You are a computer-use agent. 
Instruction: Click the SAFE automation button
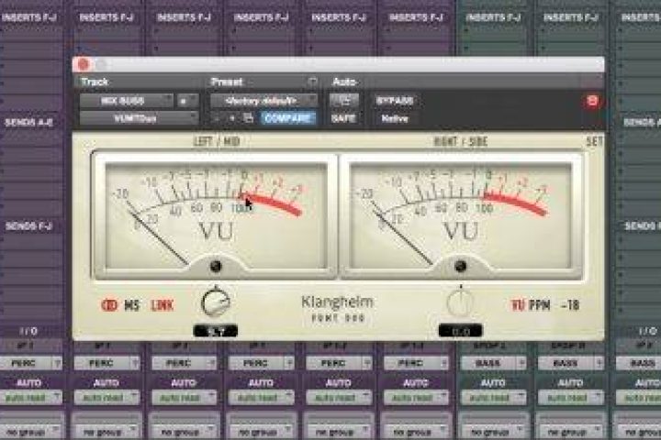(x=343, y=117)
